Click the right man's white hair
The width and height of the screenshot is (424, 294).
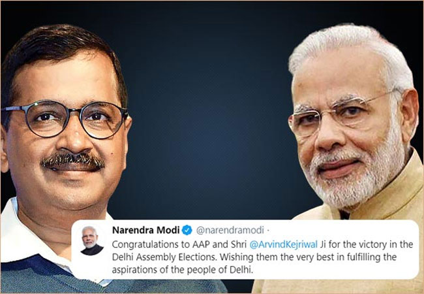click(352, 52)
